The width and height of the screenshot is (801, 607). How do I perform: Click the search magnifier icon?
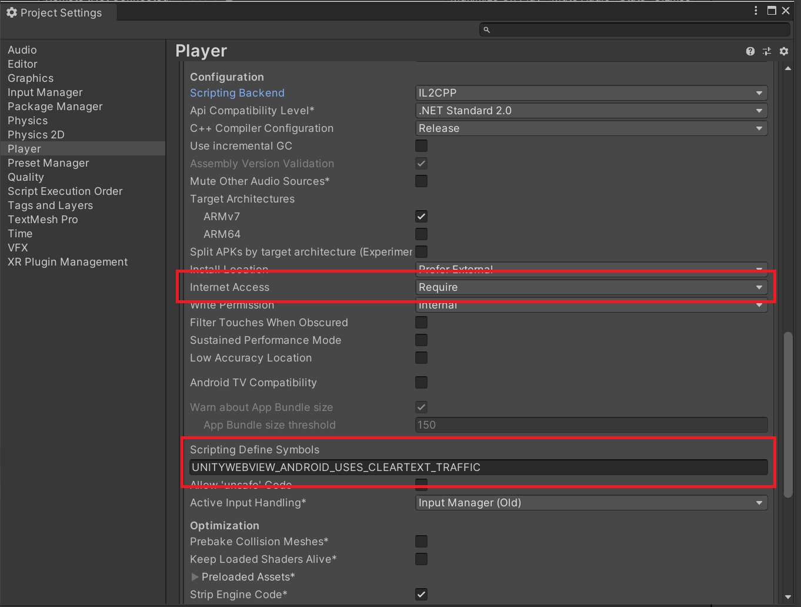click(x=486, y=29)
